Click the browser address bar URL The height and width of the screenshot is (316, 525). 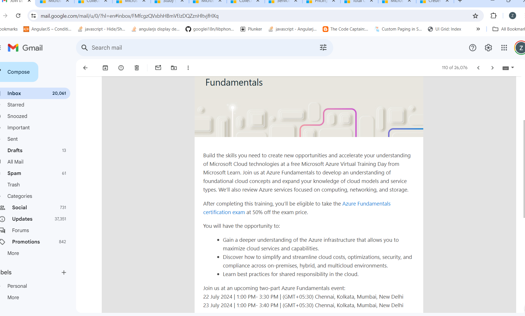129,16
